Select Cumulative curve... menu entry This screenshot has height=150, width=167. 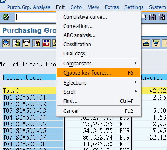(99, 17)
